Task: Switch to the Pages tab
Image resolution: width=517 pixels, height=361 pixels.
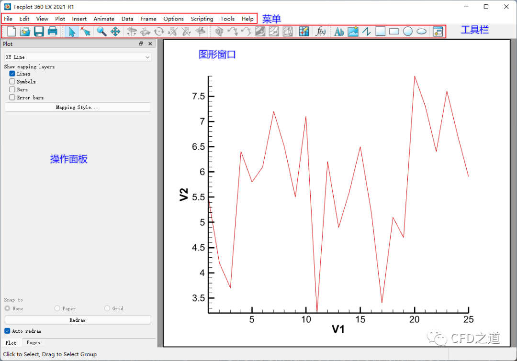Action: (33, 343)
